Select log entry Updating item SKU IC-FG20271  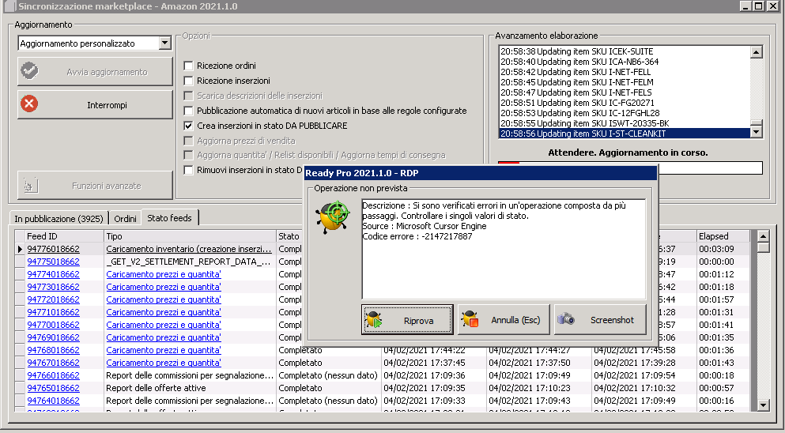[625, 103]
